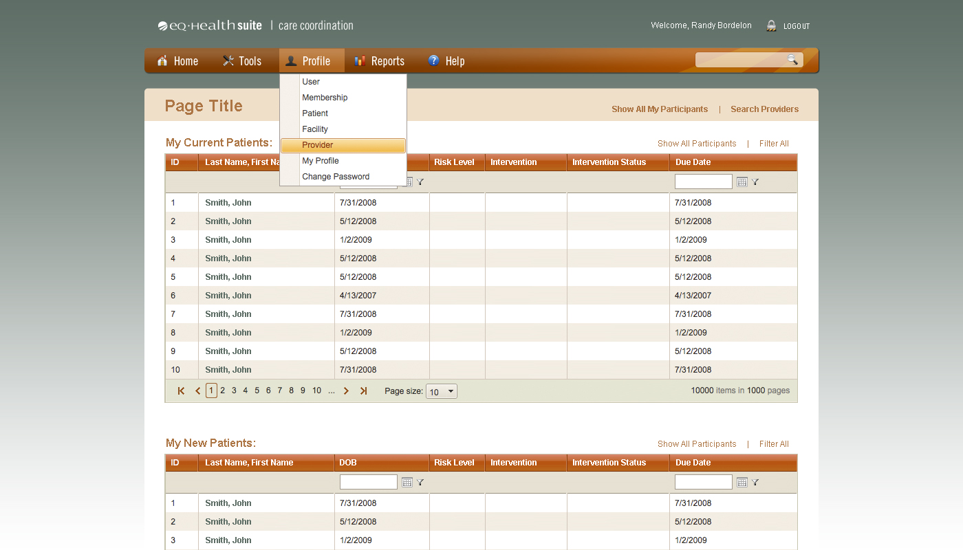Click the Due Date filter funnel in My Current Patients
This screenshot has width=963, height=550.
coord(755,181)
